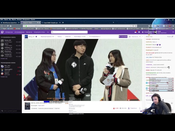Viewport: 175px width, 131px height.
Task: Open the TEAMVGA followed channel
Action: pyautogui.click(x=11, y=55)
